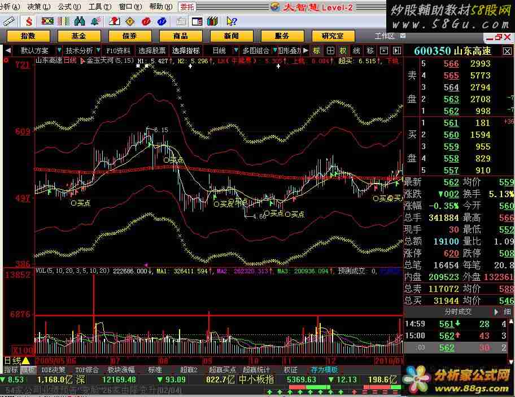
Task: Click the 服务 yellow button
Action: tap(282, 36)
